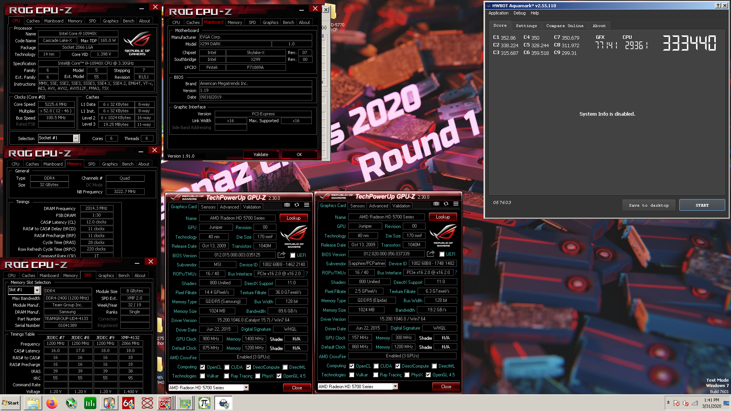
Task: Toggle DirectCompute checkbox in left GPU-Z
Action: (x=249, y=367)
